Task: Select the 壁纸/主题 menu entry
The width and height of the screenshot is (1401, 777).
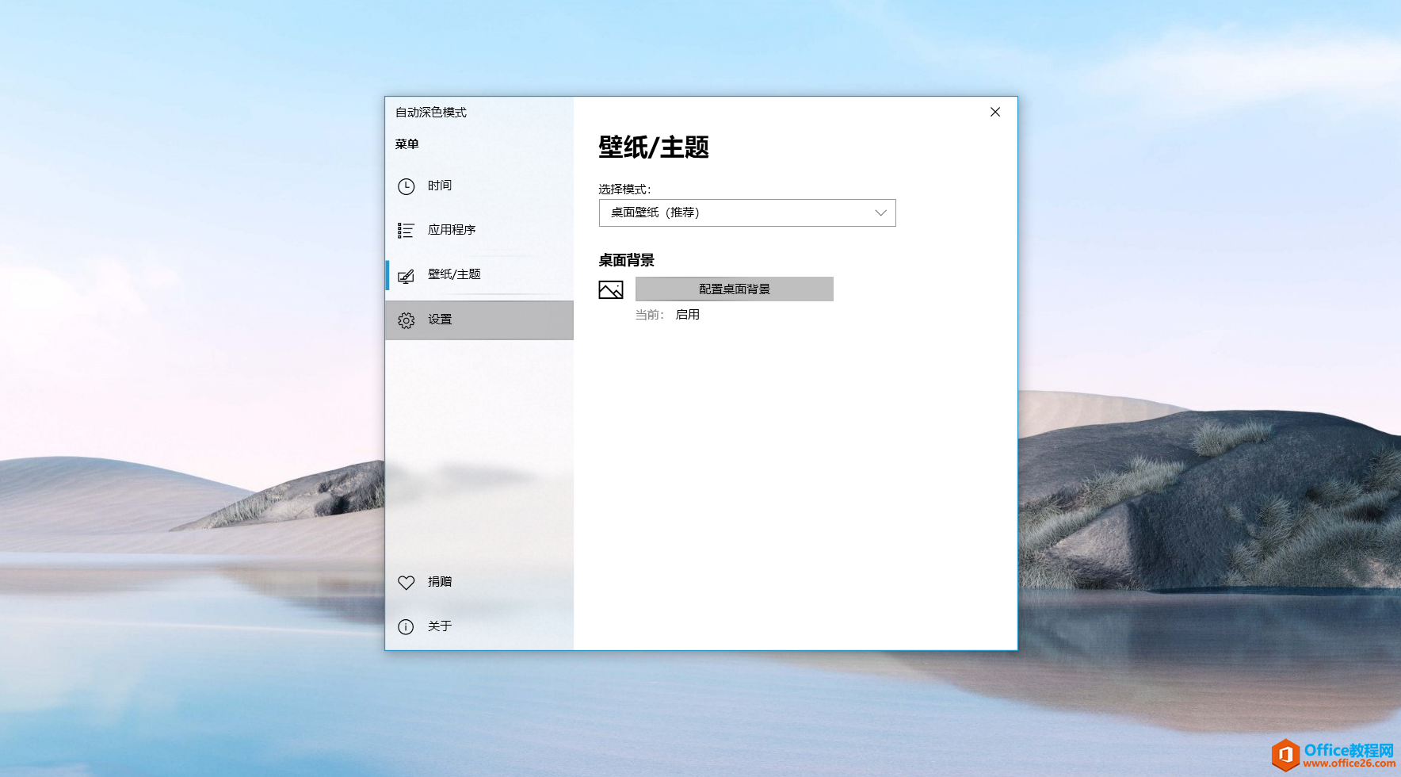Action: coord(479,274)
